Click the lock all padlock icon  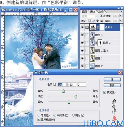tap(102, 21)
